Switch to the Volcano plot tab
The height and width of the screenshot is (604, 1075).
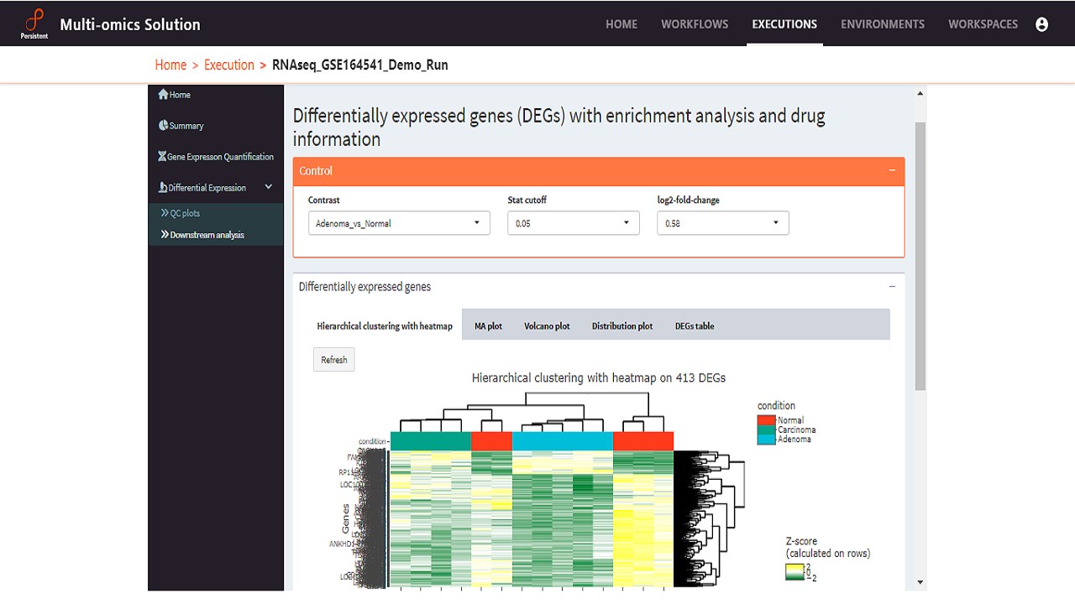point(547,325)
